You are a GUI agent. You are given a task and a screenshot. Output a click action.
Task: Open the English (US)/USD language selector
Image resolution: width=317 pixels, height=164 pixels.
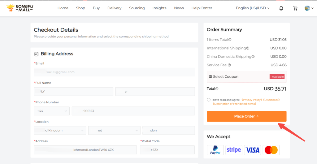(253, 8)
